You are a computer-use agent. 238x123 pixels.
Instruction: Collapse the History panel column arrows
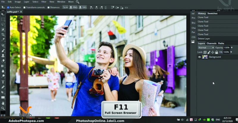tap(218, 10)
